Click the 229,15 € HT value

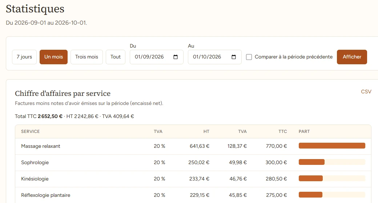200,195
